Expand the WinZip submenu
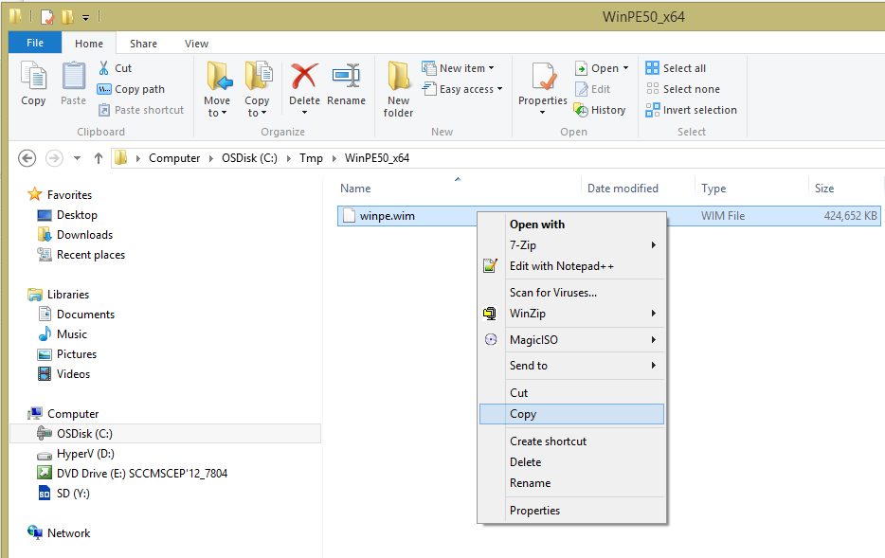885x558 pixels. (571, 314)
